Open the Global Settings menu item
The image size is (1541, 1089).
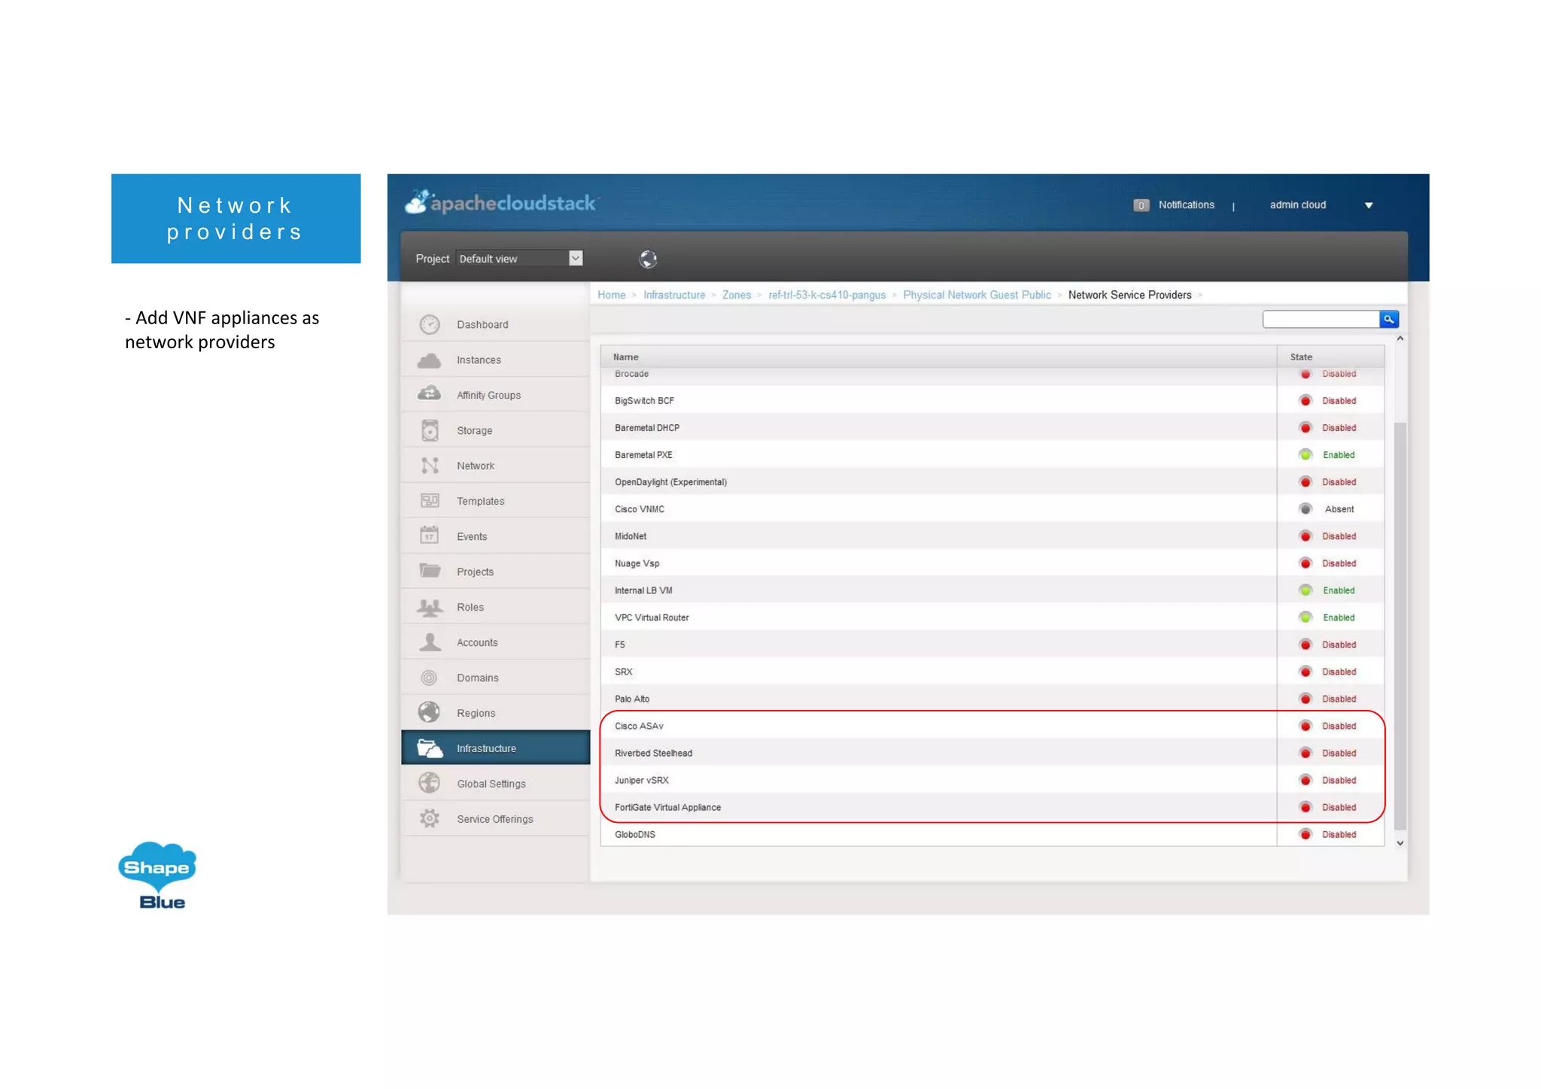(491, 784)
